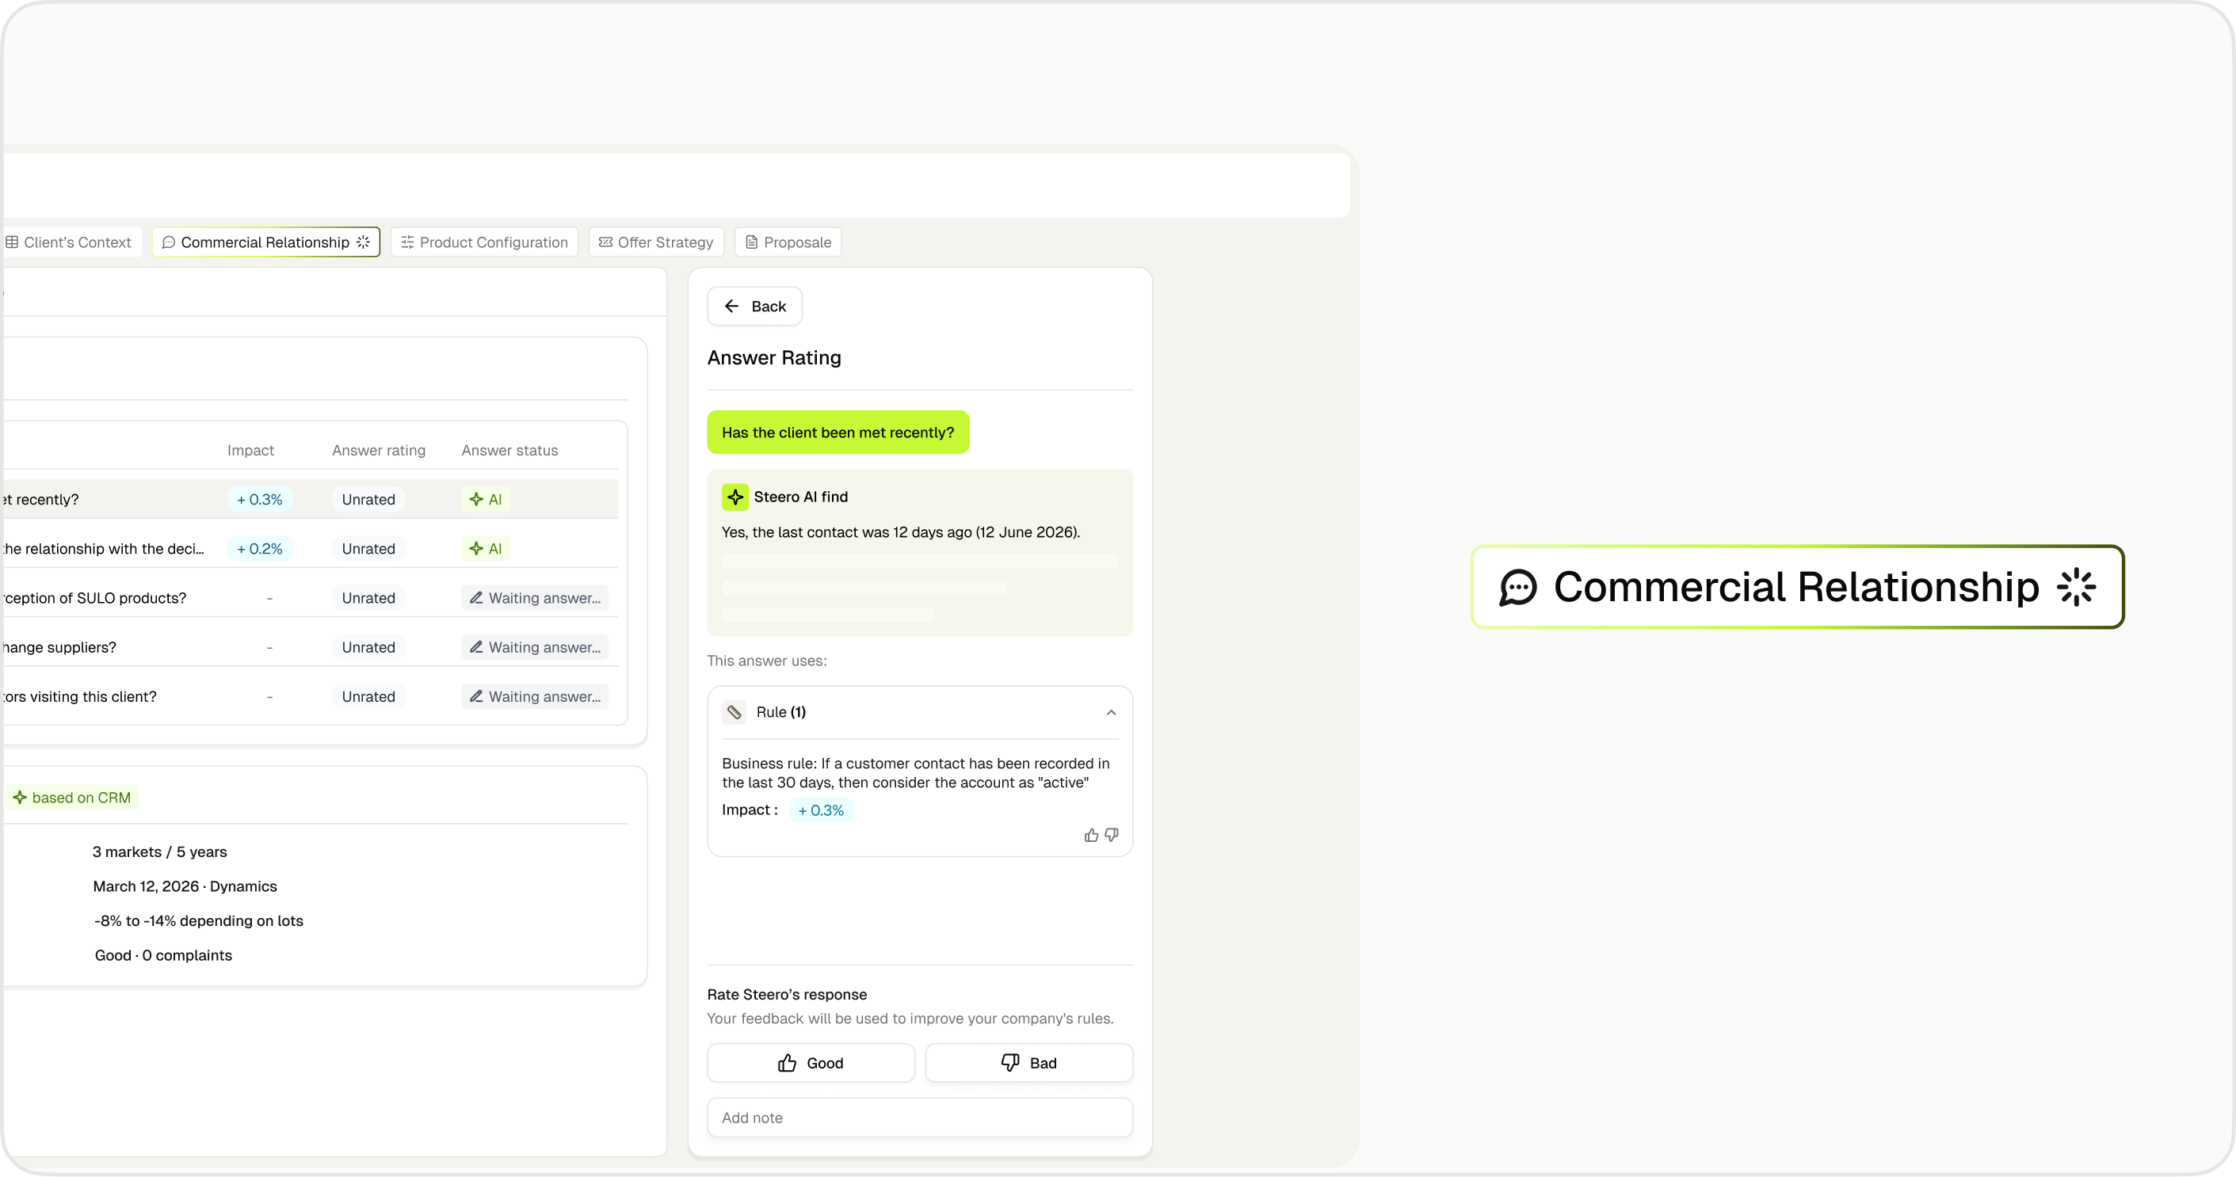2236x1177 pixels.
Task: Click '-8% to -14% depending on lots'
Action: [x=199, y=921]
